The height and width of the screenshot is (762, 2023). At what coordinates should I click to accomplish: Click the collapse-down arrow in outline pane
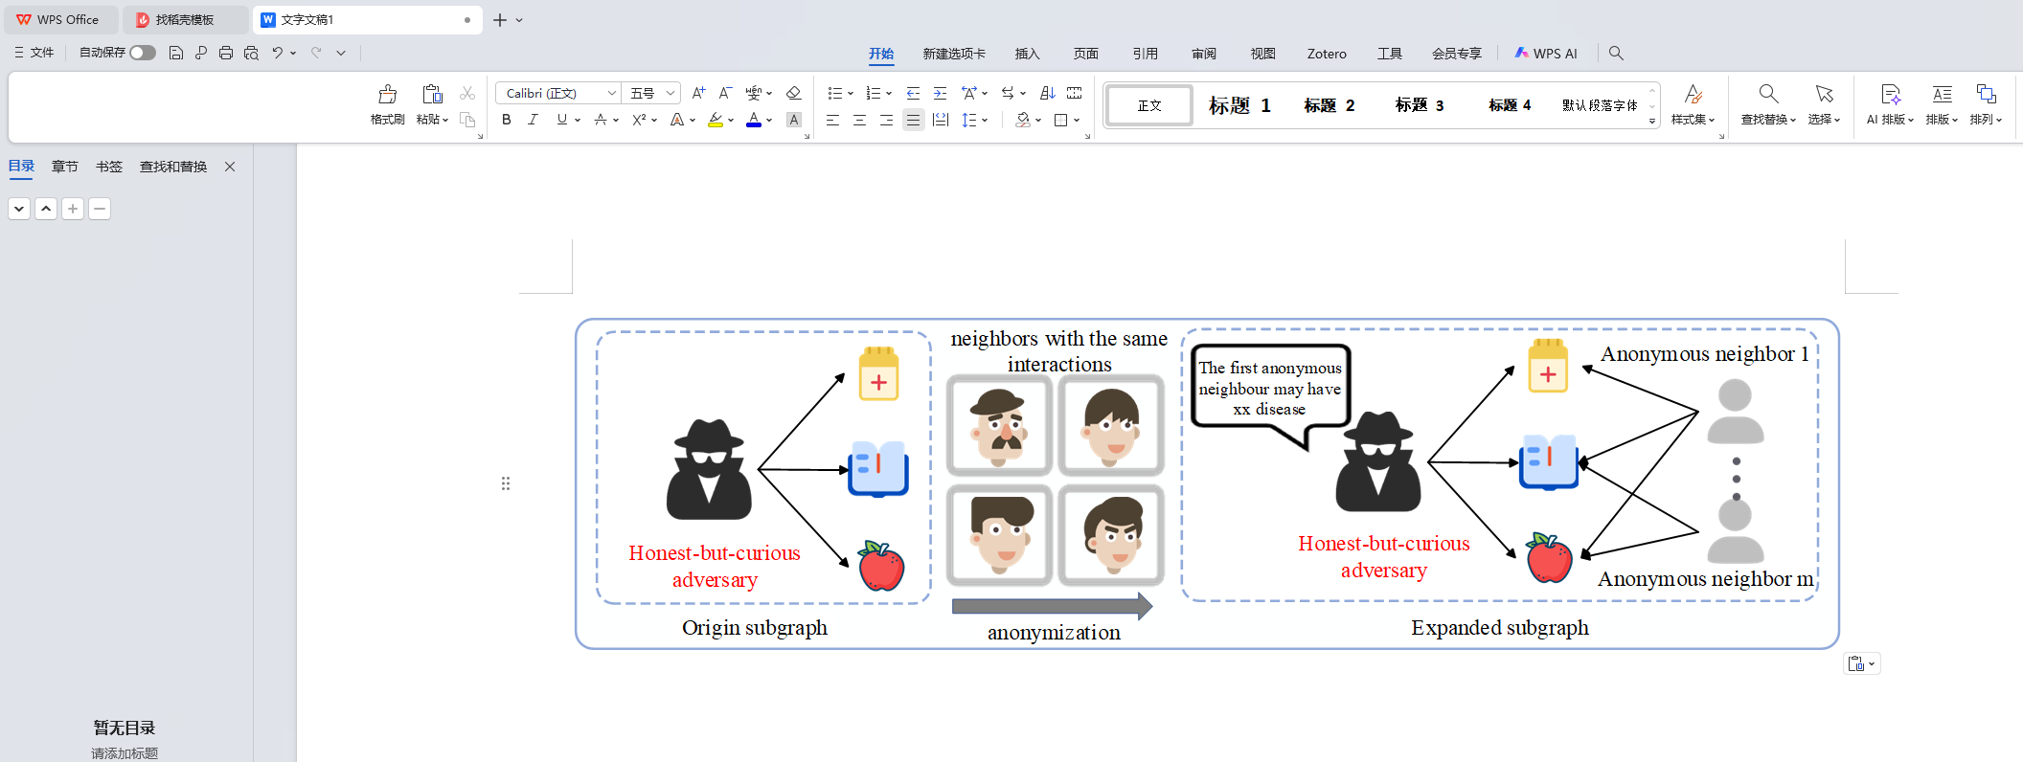19,209
